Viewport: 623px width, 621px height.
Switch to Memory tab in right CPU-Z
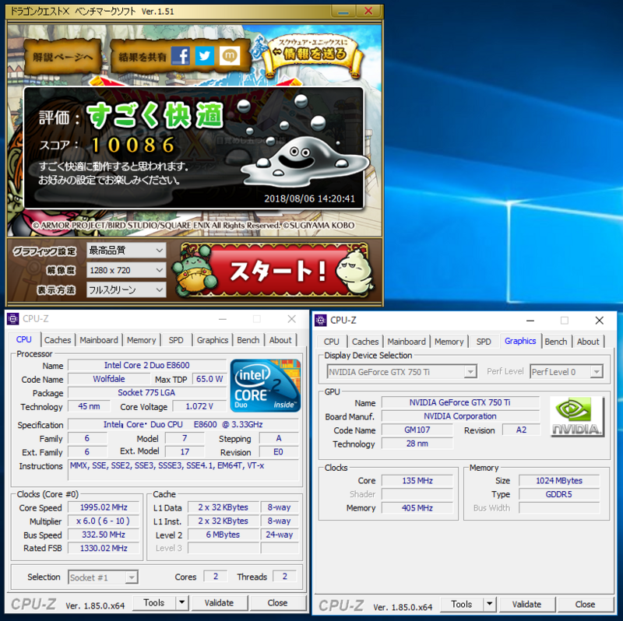click(449, 342)
